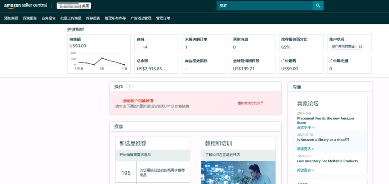Click 阅读更多 under Is Amazon a library post
The height and width of the screenshot is (184, 389).
(305, 149)
